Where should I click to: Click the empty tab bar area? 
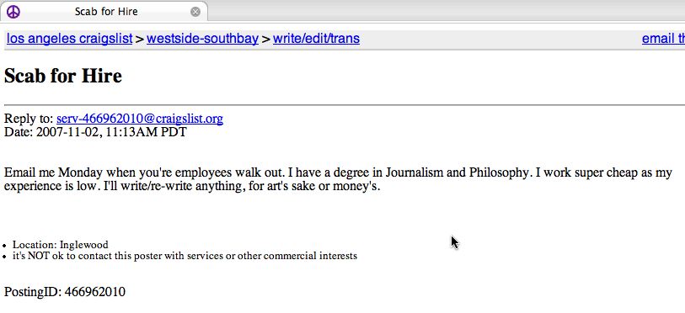446,11
